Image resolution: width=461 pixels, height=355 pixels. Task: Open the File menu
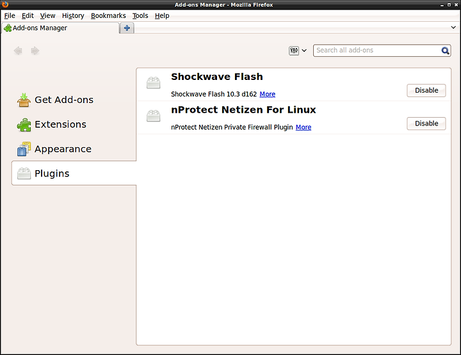[x=10, y=15]
